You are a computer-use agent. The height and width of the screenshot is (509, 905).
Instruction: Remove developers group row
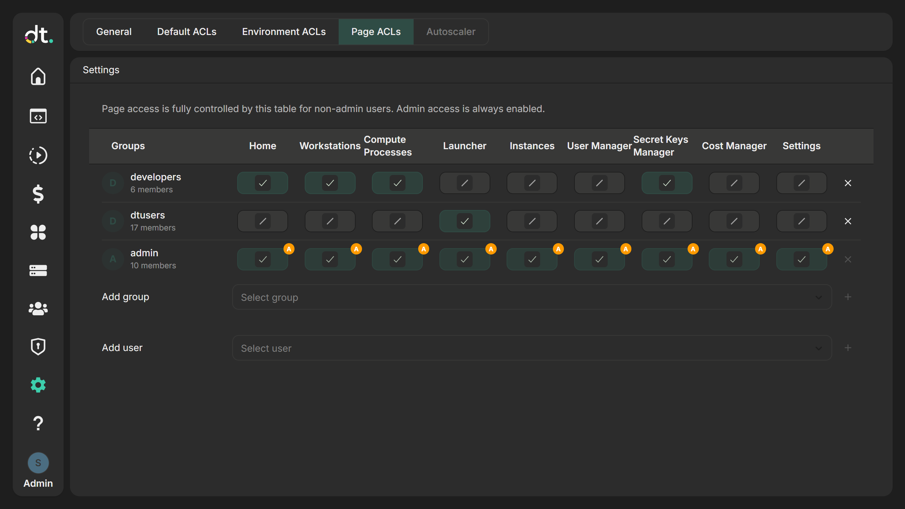point(848,183)
